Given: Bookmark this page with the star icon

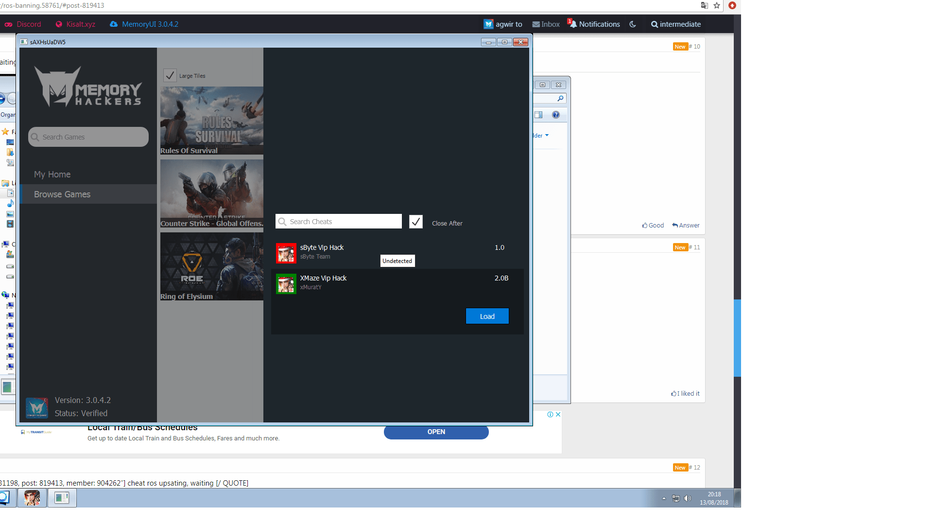Looking at the screenshot, I should (x=717, y=5).
